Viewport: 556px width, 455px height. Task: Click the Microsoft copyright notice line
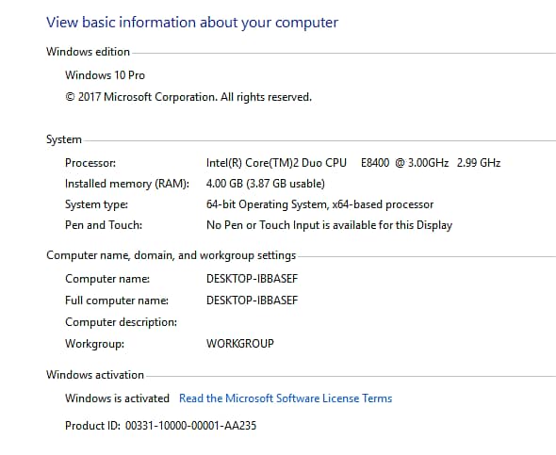click(x=188, y=97)
